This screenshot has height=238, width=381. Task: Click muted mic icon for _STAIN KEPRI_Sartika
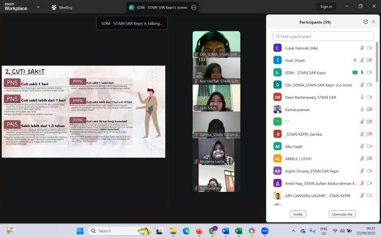click(x=362, y=134)
